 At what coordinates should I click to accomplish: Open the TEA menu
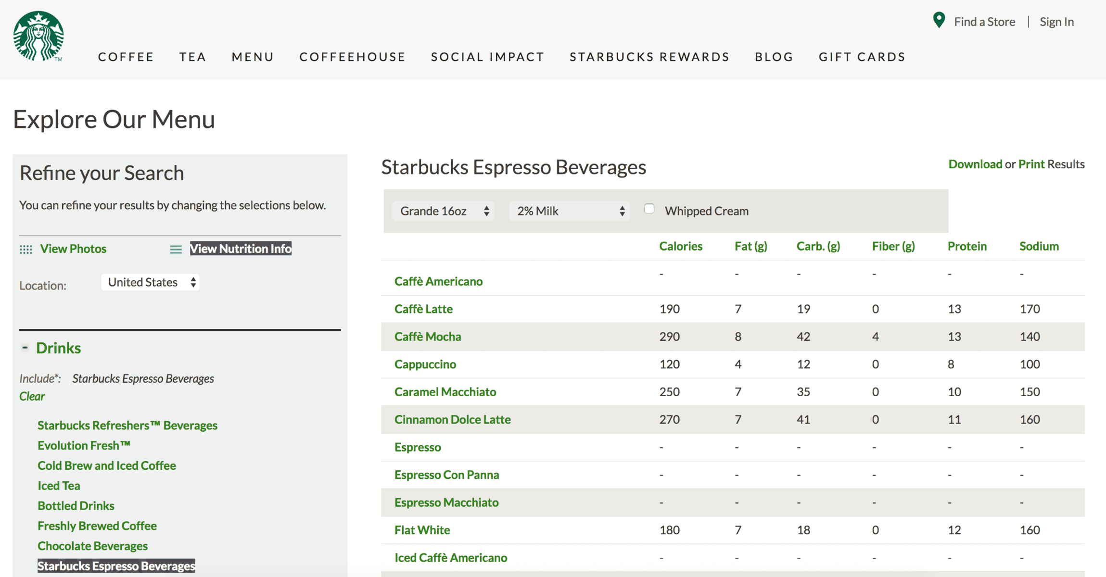click(x=193, y=57)
